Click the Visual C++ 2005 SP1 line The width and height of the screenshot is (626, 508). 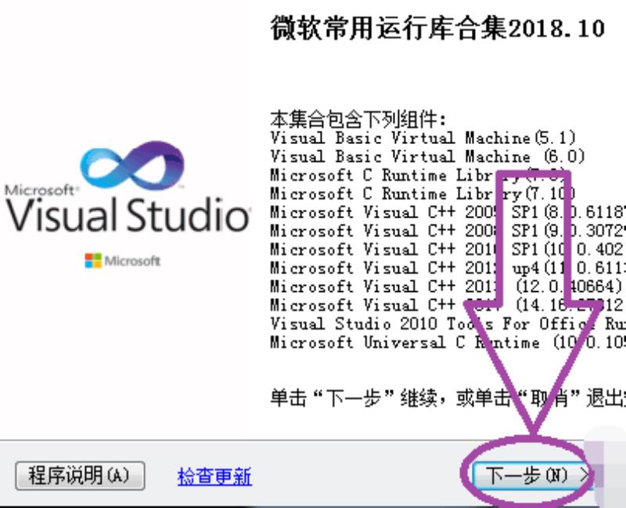tap(448, 212)
